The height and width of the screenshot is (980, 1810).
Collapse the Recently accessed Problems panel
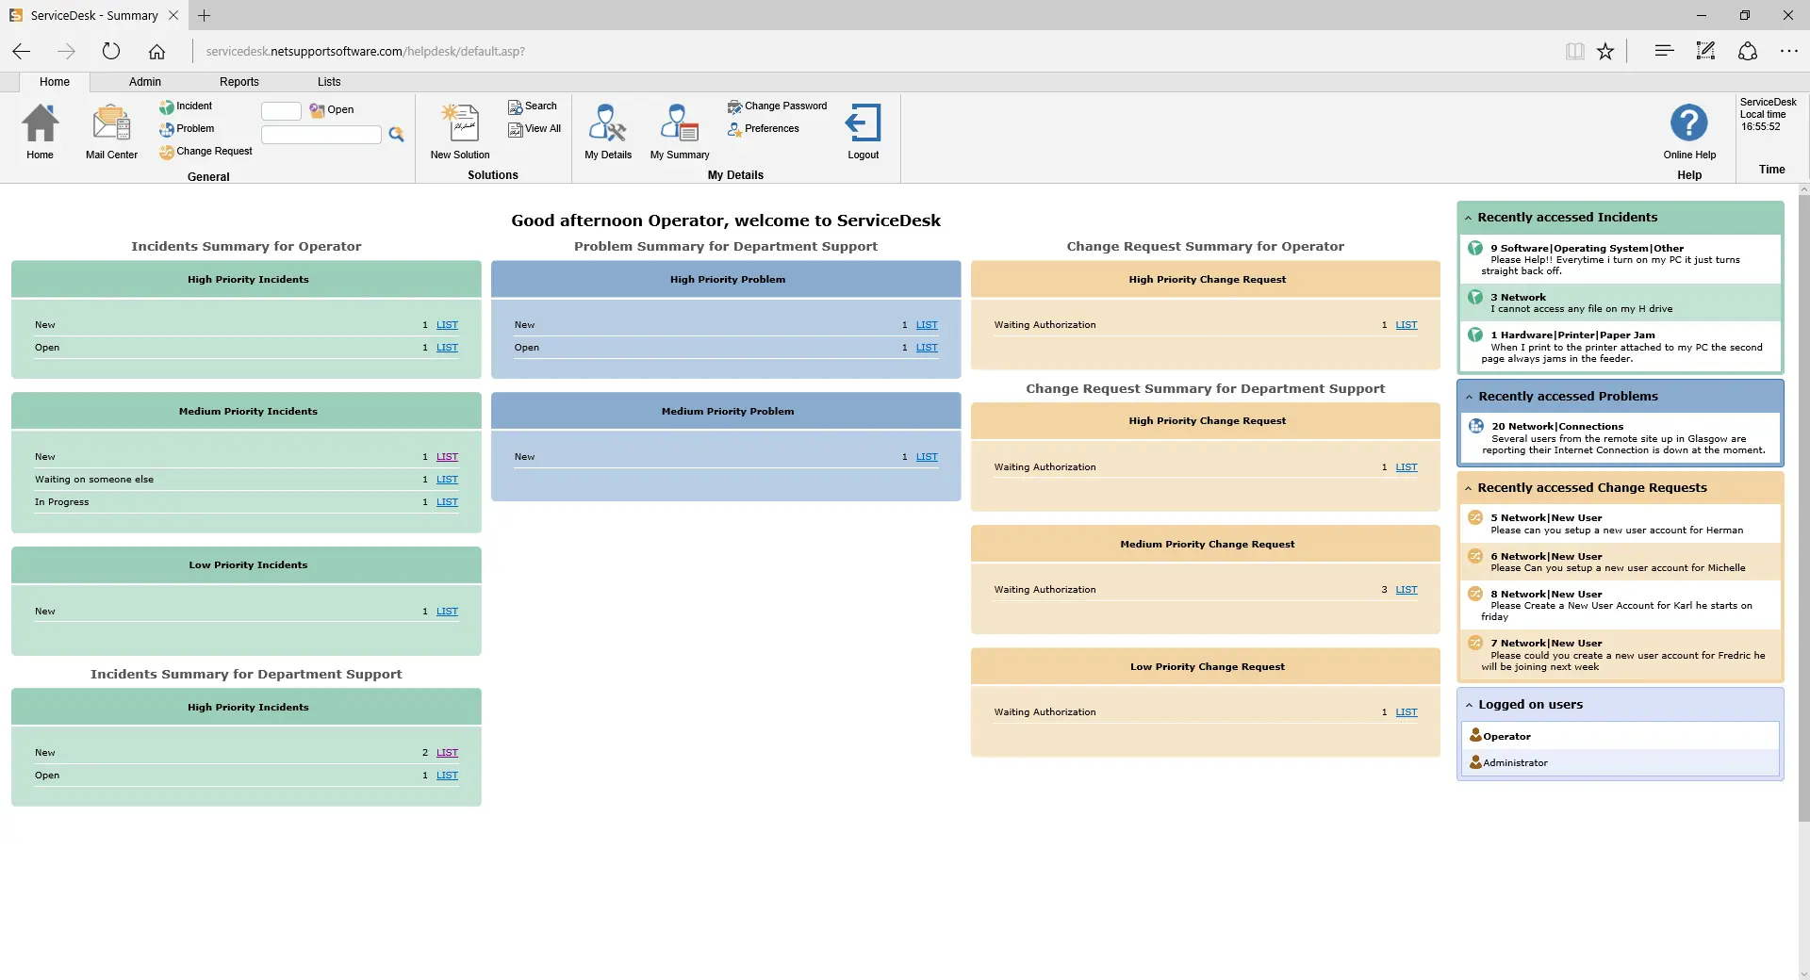pyautogui.click(x=1471, y=396)
